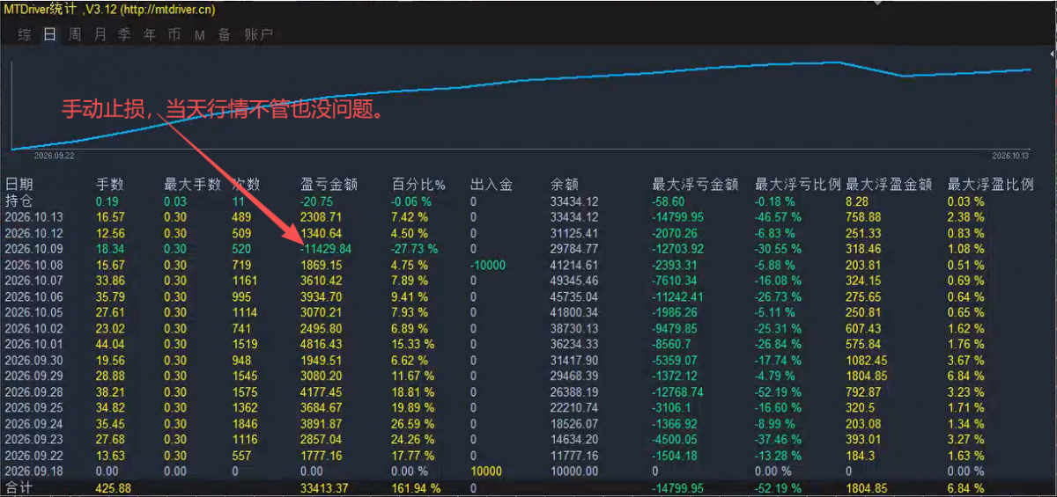Viewport: 1057px width, 497px height.
Task: Select the 2026.10.08 date row
Action: tap(34, 264)
